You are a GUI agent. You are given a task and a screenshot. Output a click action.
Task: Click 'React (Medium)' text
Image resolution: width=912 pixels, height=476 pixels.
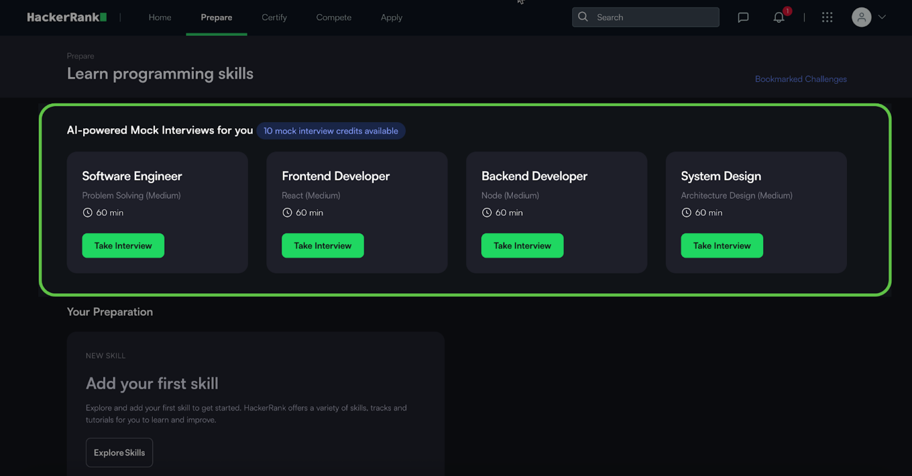click(x=311, y=195)
